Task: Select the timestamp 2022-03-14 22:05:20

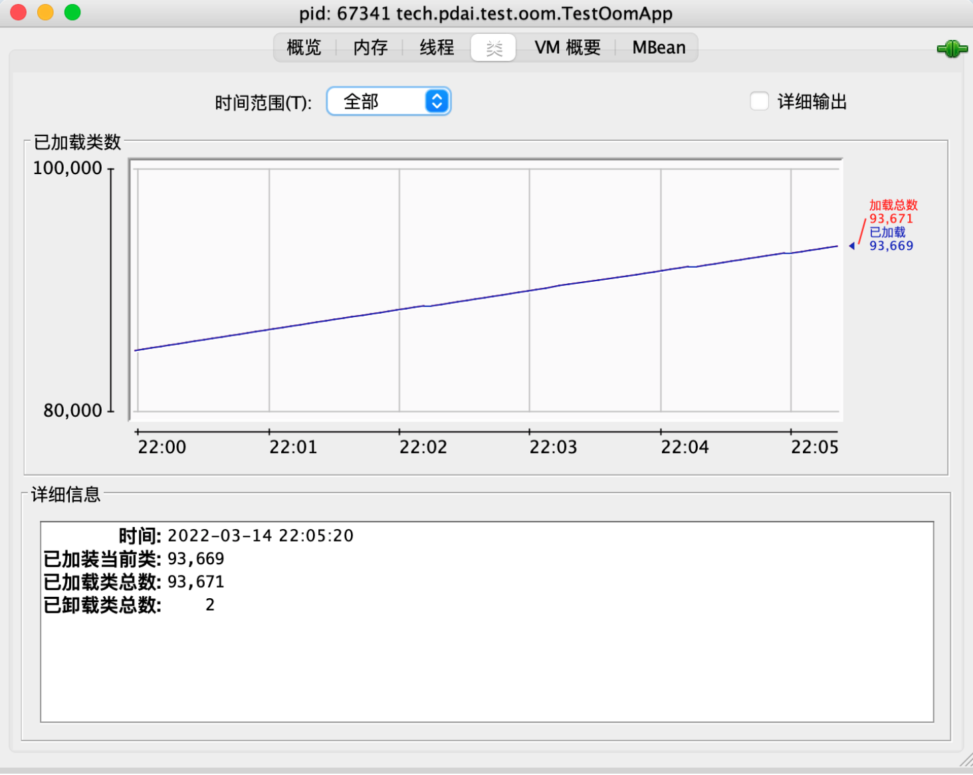Action: click(x=261, y=536)
